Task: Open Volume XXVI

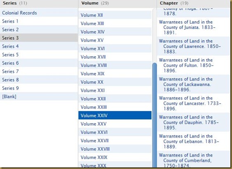Action: coord(115,132)
